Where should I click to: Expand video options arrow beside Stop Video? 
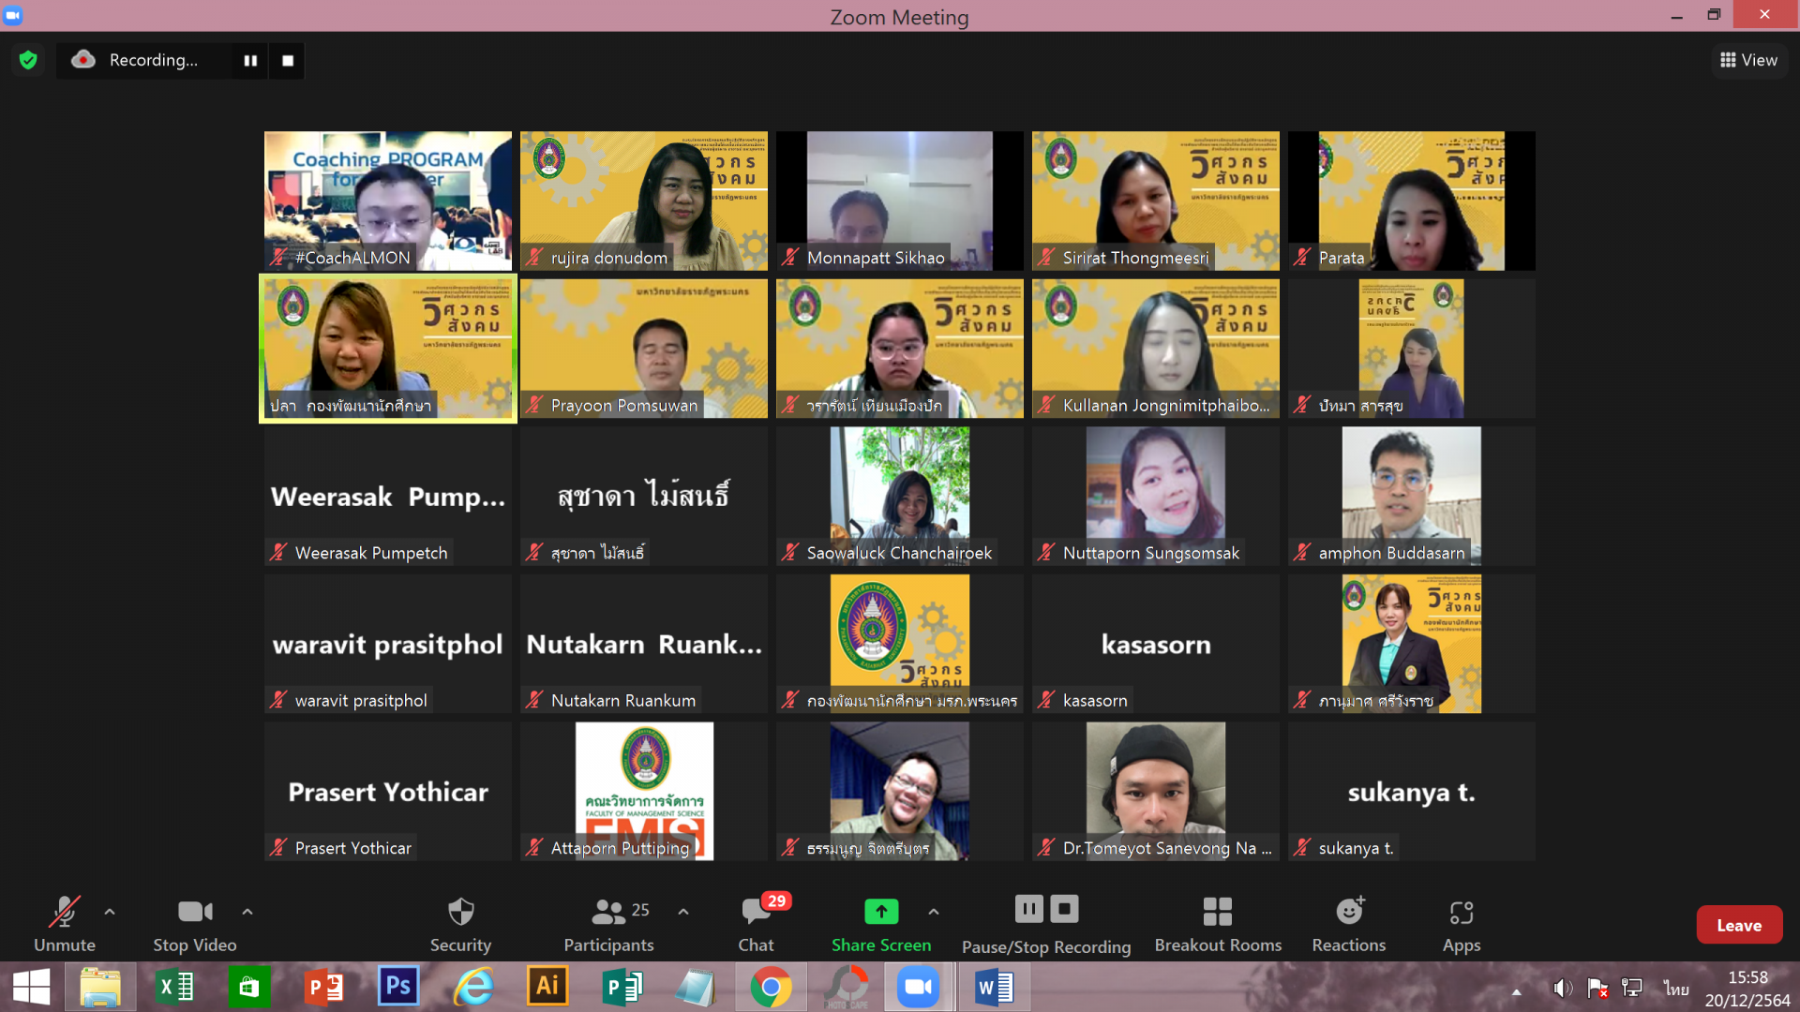coord(247,911)
